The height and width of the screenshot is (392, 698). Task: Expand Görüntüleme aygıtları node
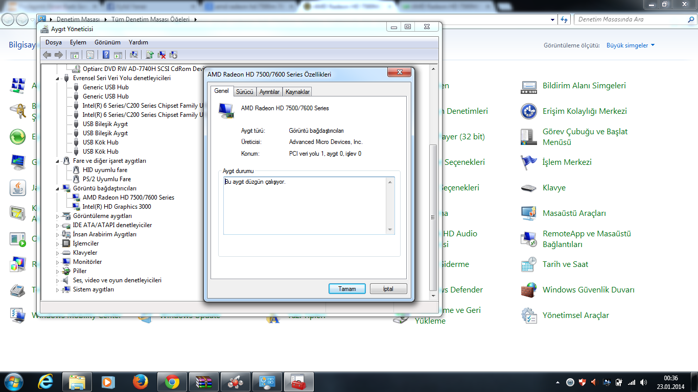[x=58, y=216]
